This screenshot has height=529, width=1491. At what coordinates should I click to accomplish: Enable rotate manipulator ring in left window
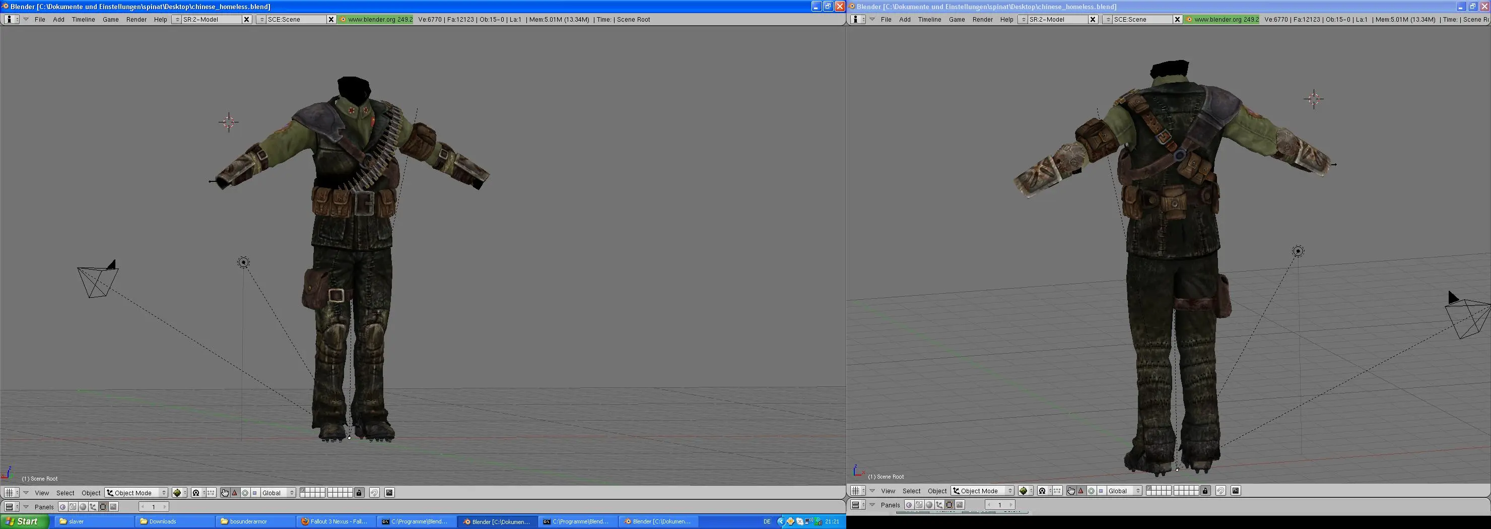tap(245, 493)
